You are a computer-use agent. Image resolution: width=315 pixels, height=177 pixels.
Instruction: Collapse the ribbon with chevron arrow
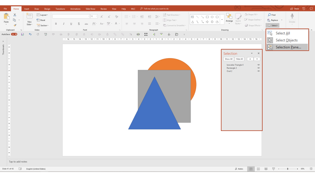tap(311, 30)
